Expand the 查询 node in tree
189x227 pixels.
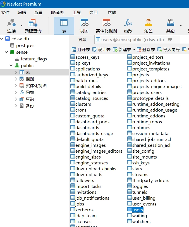point(16,99)
